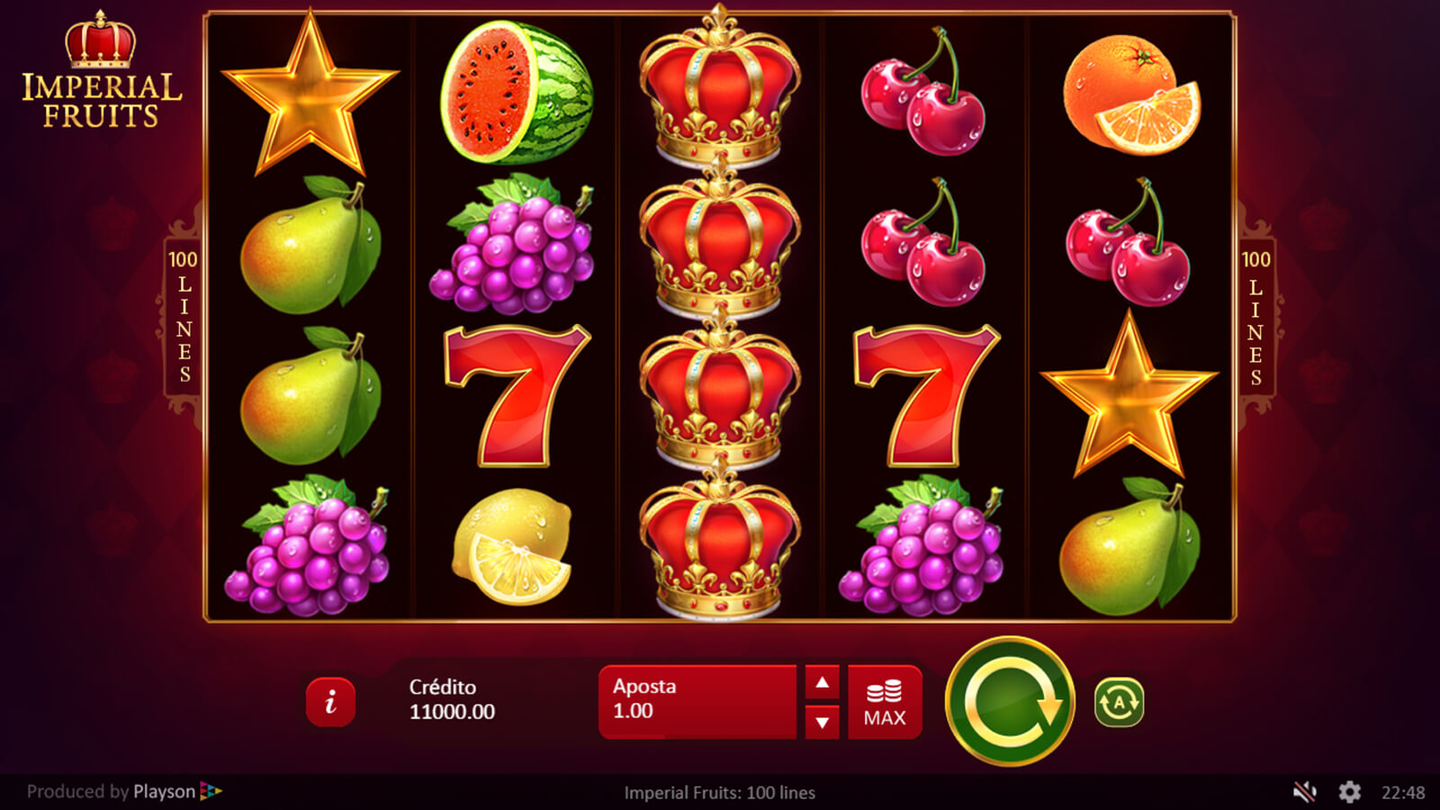1440x810 pixels.
Task: Set the bet to MAX
Action: (x=885, y=702)
